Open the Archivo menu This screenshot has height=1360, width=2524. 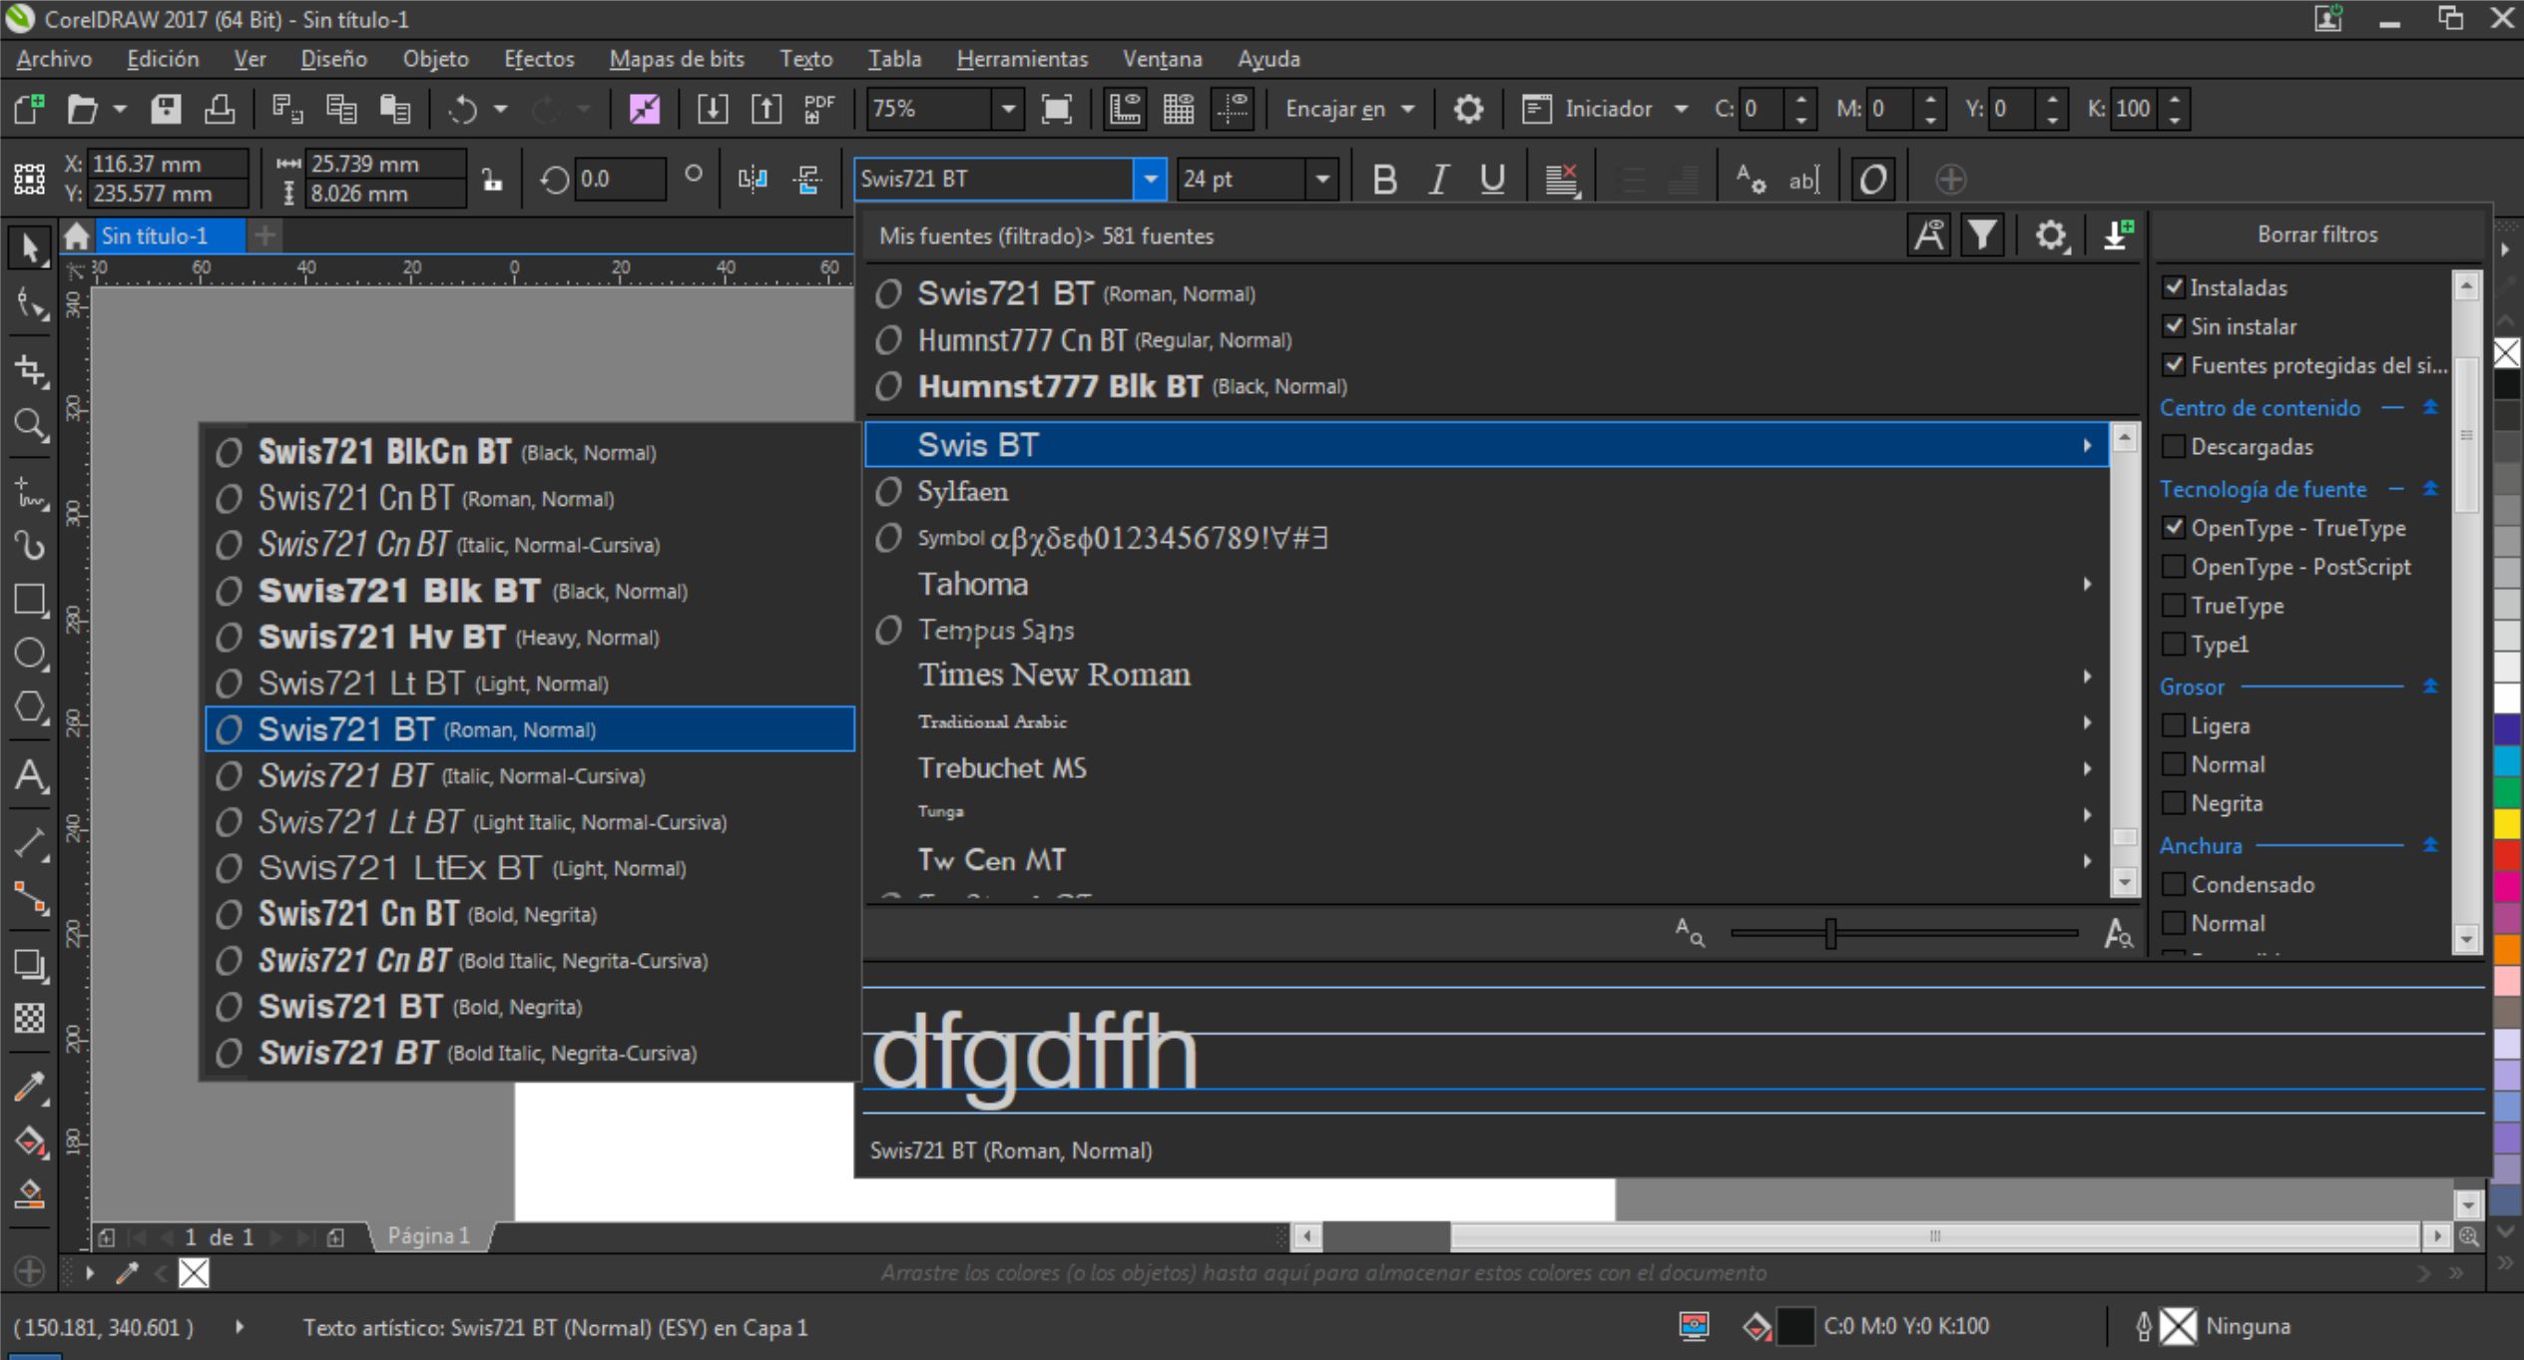pyautogui.click(x=54, y=59)
